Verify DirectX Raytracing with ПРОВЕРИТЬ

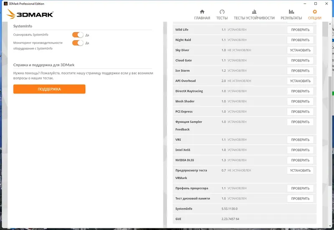(300, 91)
